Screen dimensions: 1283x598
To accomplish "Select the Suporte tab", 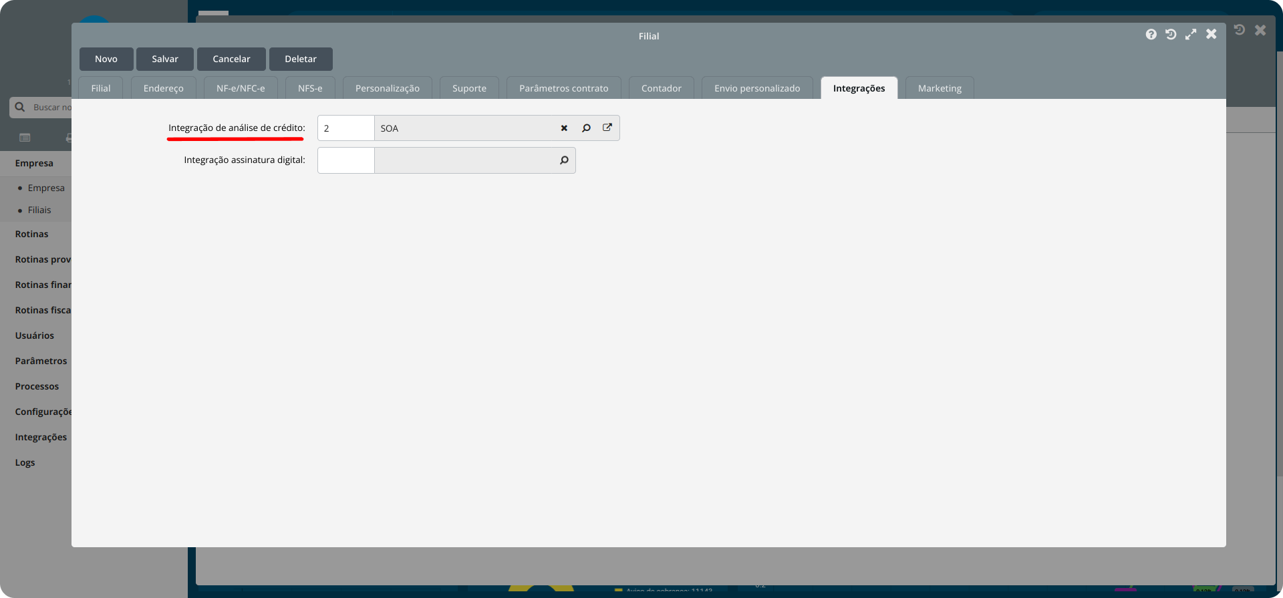I will point(469,88).
